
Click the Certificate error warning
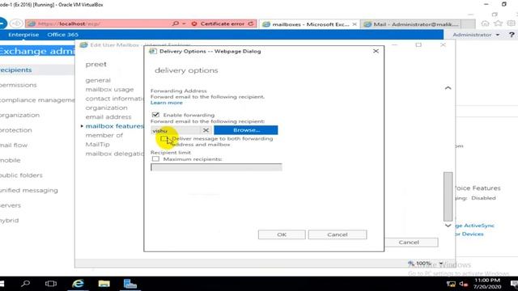219,23
